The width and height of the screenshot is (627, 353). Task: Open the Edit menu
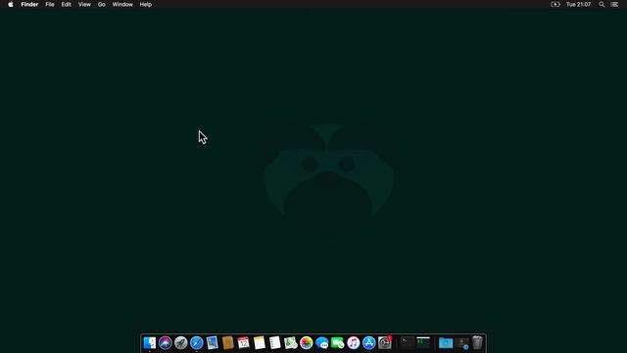pos(66,4)
